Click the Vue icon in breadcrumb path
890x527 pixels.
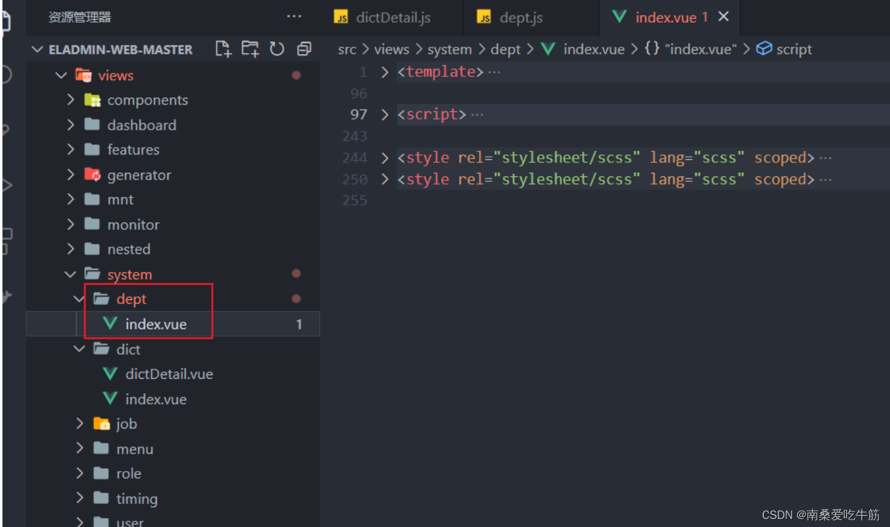548,49
